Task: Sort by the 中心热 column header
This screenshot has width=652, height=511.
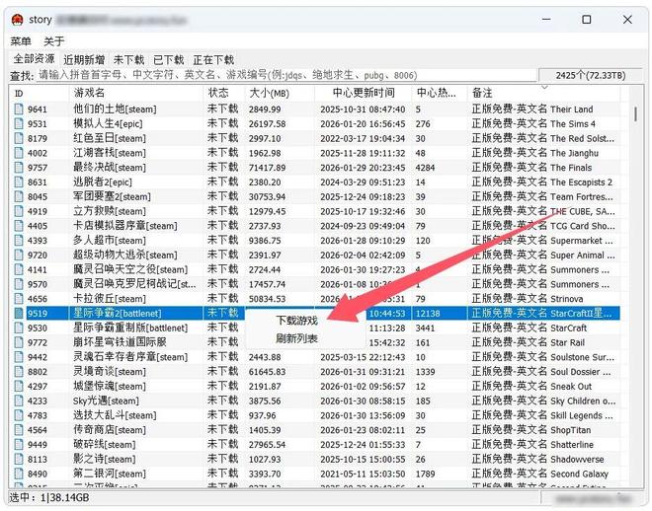Action: coord(440,93)
